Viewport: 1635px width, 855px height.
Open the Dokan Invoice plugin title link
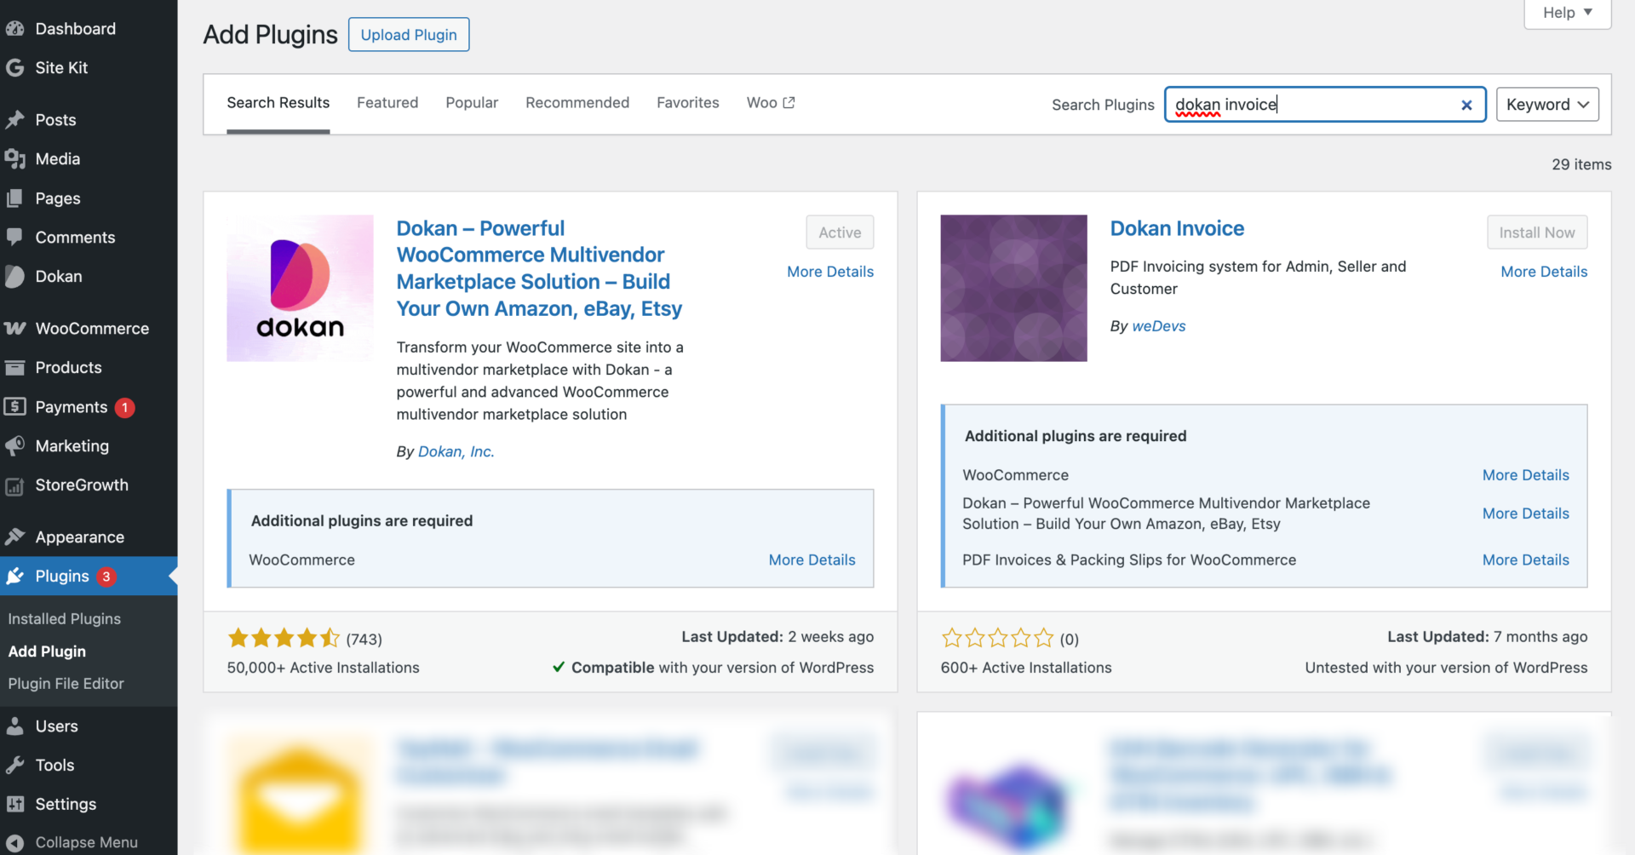[1177, 228]
